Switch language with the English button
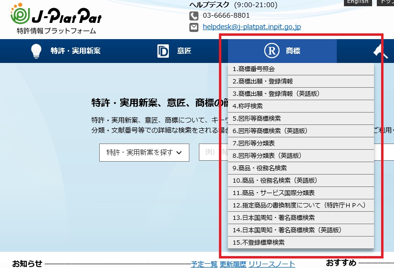Image resolution: width=394 pixels, height=268 pixels. (x=358, y=2)
